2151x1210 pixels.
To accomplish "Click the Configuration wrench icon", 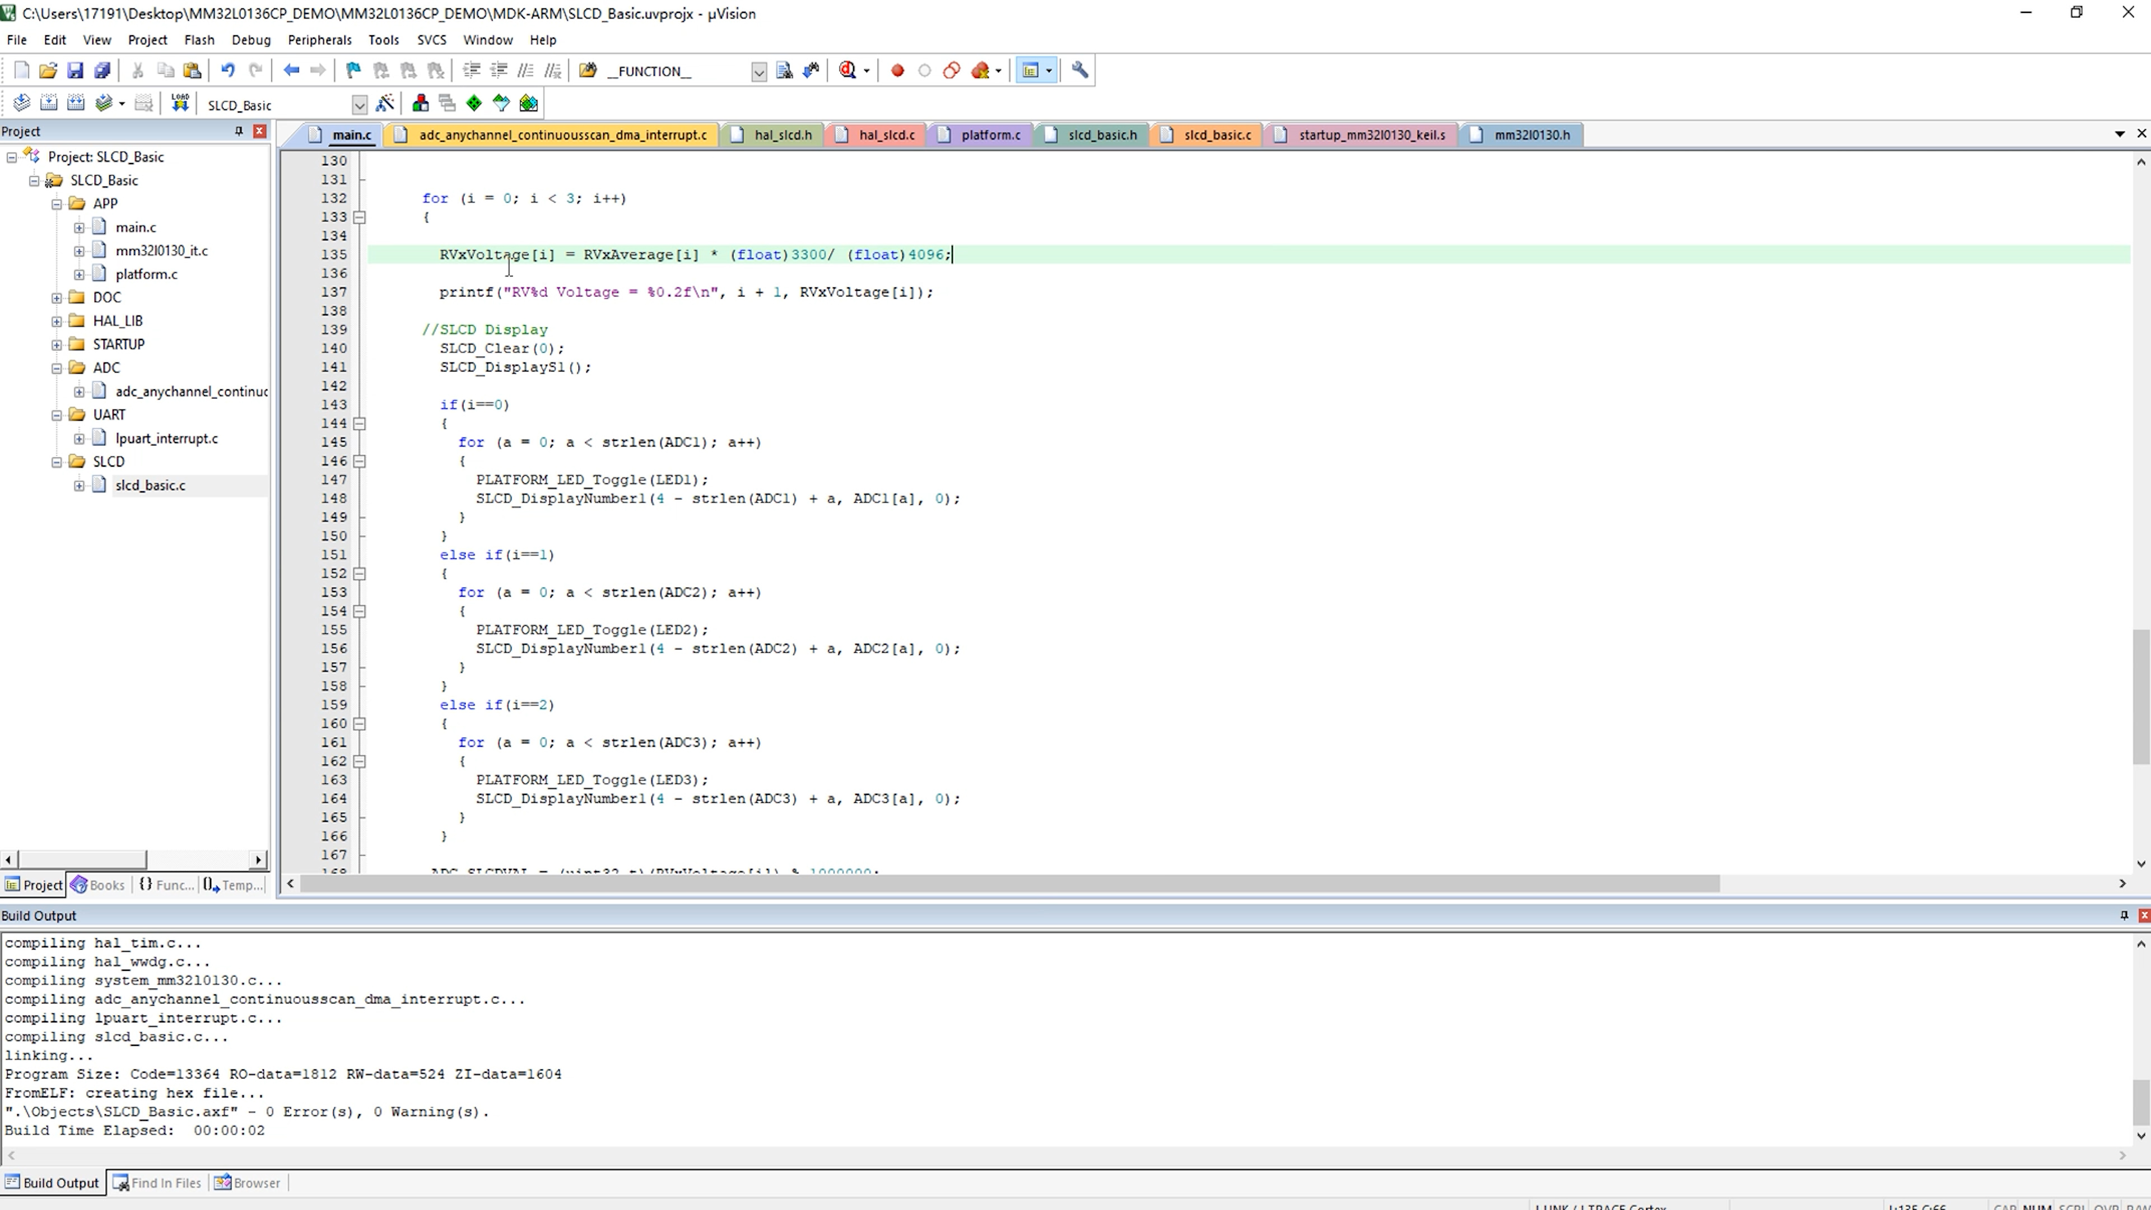I will 1079,71.
